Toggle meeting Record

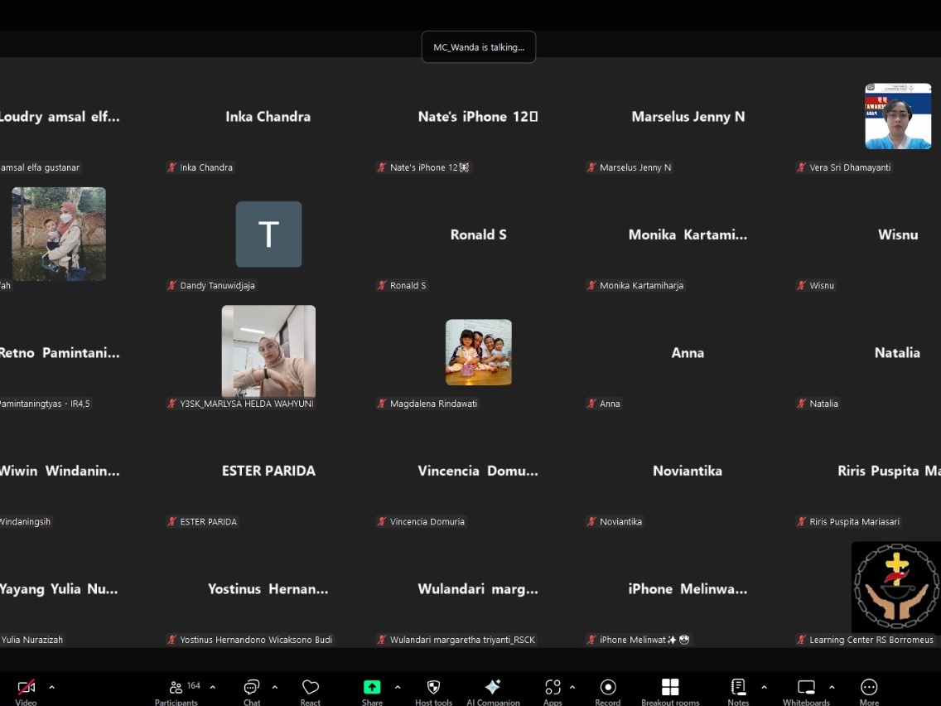point(608,688)
